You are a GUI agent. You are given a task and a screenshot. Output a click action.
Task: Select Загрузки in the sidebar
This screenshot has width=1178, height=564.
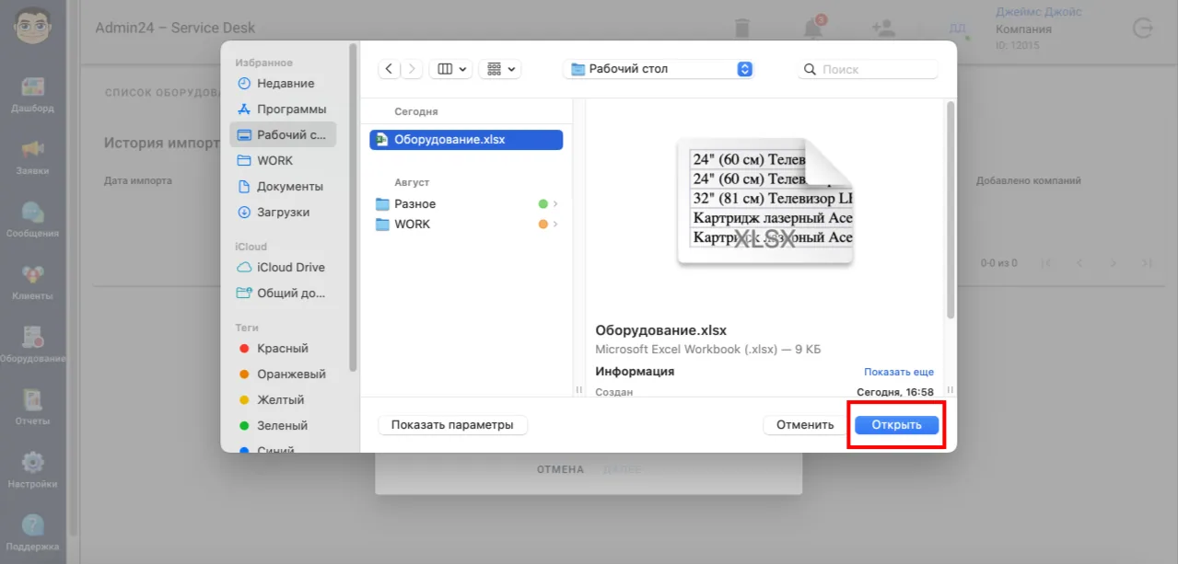pos(282,212)
